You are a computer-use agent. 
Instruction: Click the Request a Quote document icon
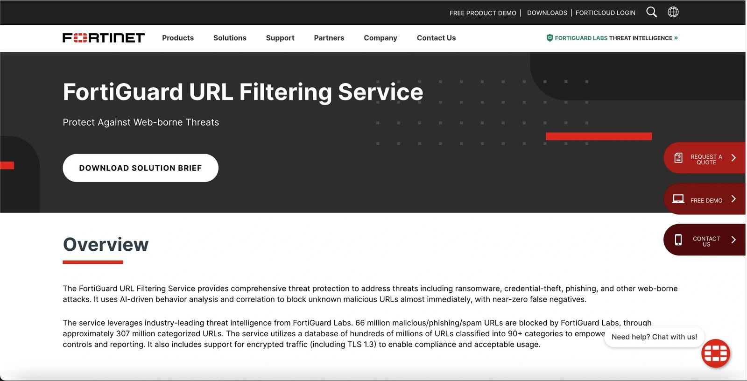coord(678,158)
